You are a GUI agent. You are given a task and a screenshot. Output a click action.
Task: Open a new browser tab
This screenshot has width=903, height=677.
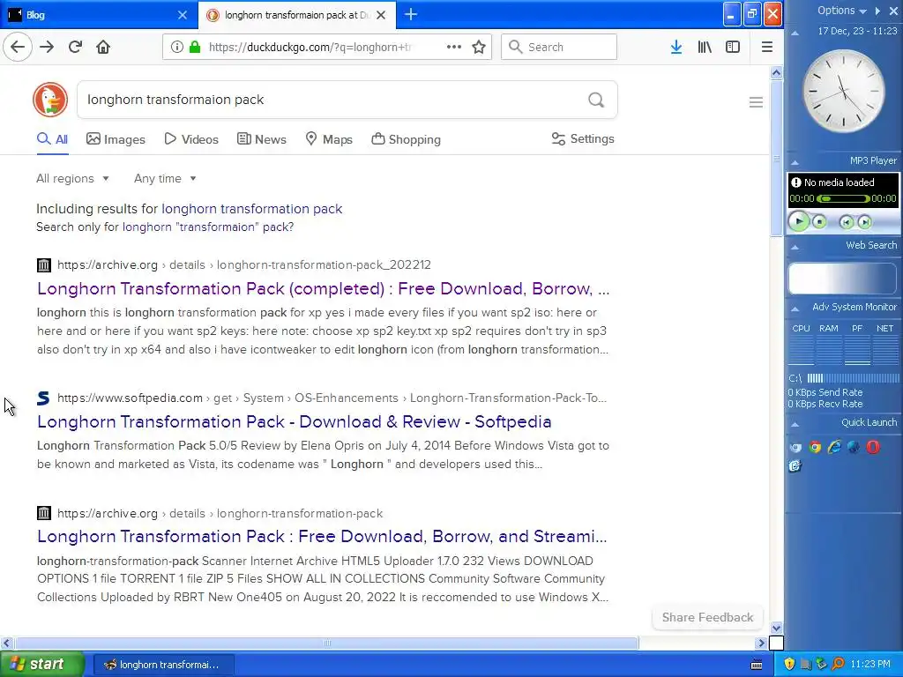(411, 15)
